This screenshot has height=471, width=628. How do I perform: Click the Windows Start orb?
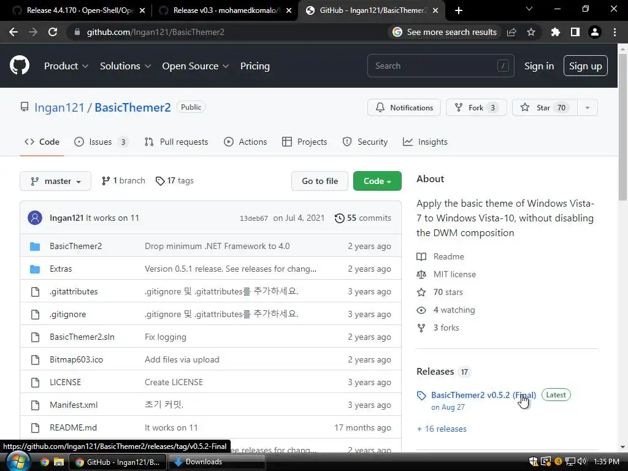coord(18,461)
